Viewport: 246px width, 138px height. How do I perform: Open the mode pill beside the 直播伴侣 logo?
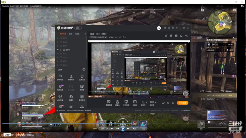(78, 28)
